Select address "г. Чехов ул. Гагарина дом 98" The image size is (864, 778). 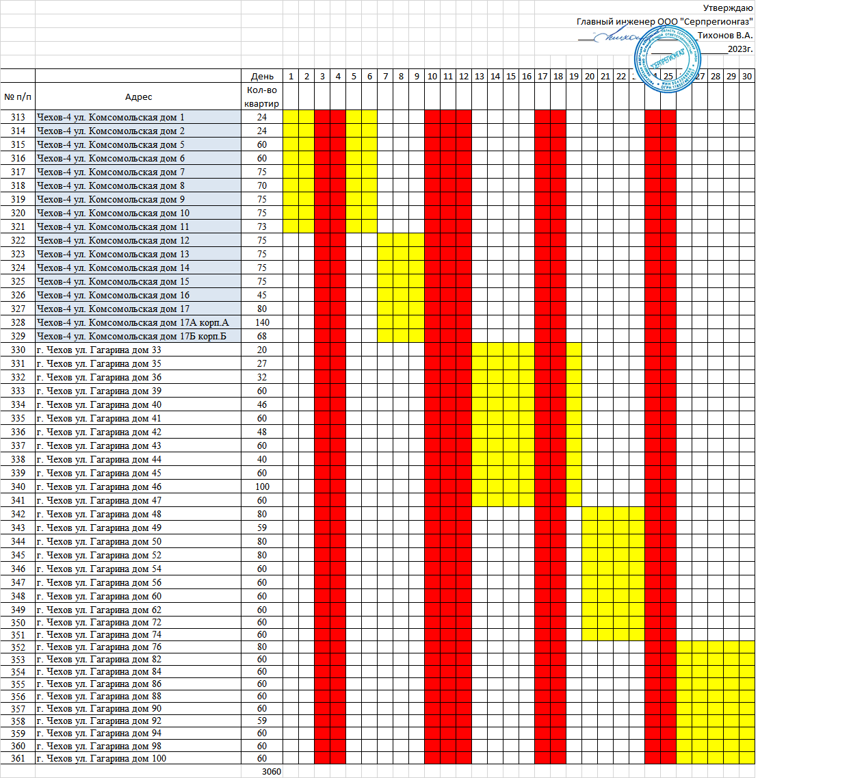(x=138, y=746)
